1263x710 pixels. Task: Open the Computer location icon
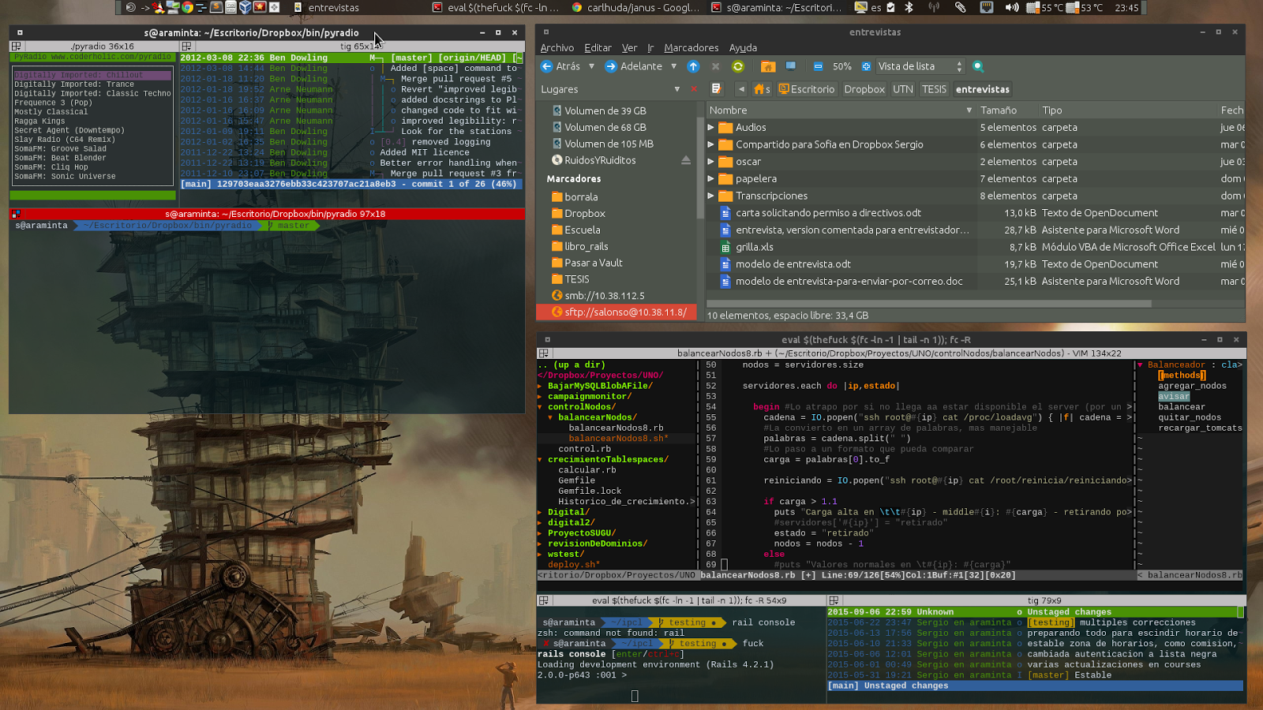(x=790, y=66)
